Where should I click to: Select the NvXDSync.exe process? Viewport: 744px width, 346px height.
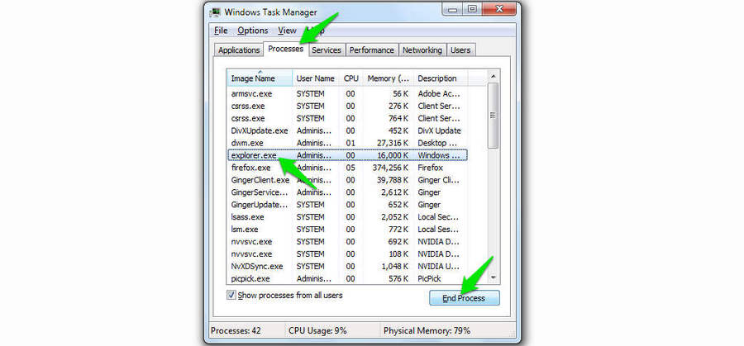pos(347,267)
